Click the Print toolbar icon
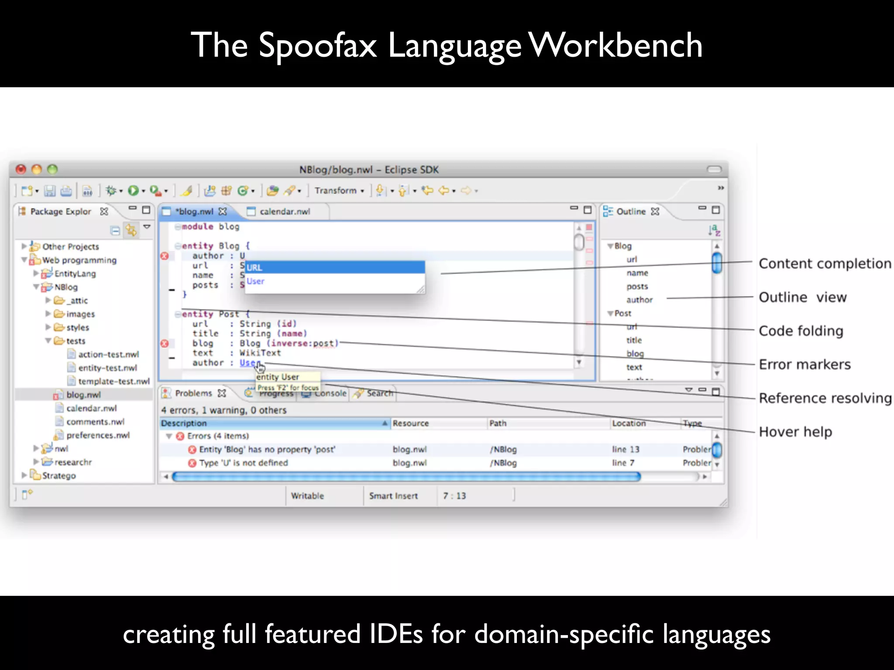The height and width of the screenshot is (670, 894). tap(66, 191)
